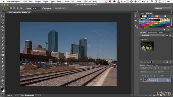Select the History Brush tool
This screenshot has height=97, width=173.
2,48
